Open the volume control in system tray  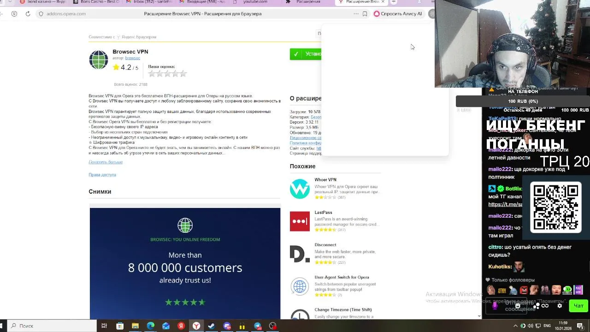coord(531,326)
